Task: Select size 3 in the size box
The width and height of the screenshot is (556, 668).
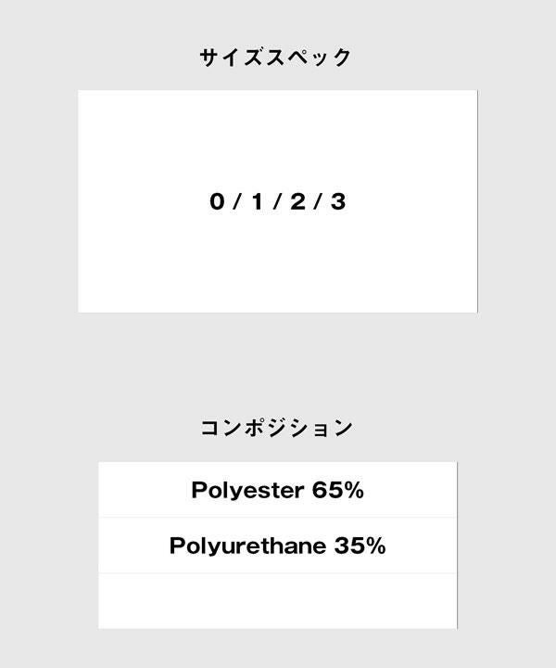Action: pyautogui.click(x=337, y=201)
